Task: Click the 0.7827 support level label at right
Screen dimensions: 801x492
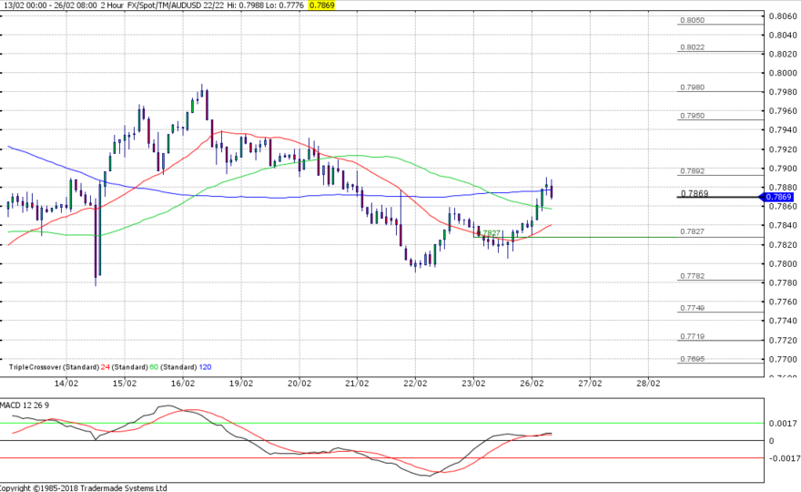Action: click(693, 231)
